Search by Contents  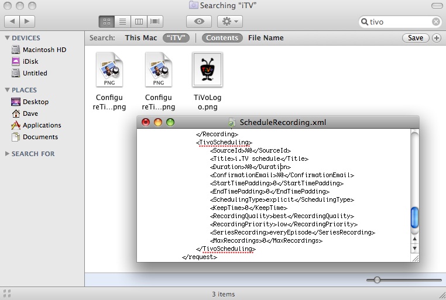click(222, 38)
